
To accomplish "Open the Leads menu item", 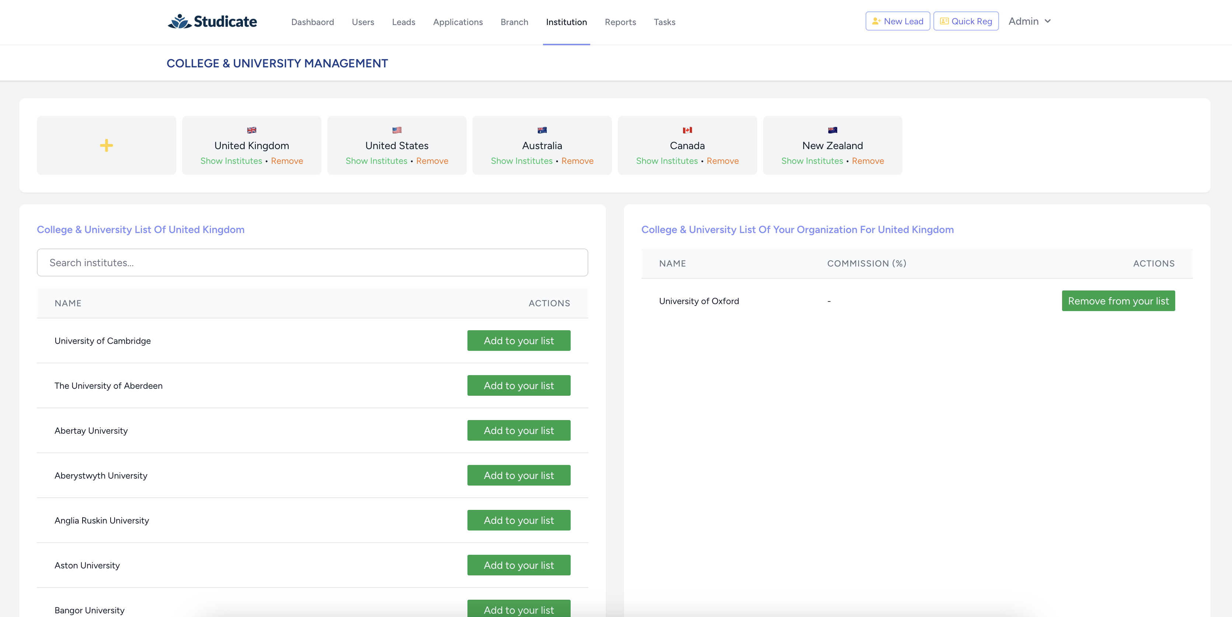I will [x=403, y=22].
